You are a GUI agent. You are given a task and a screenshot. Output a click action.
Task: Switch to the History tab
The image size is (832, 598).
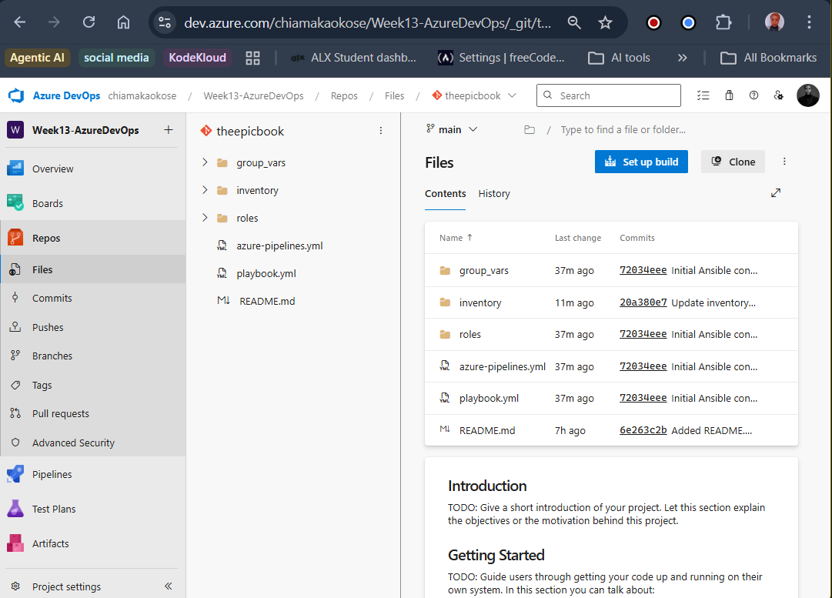(x=494, y=194)
